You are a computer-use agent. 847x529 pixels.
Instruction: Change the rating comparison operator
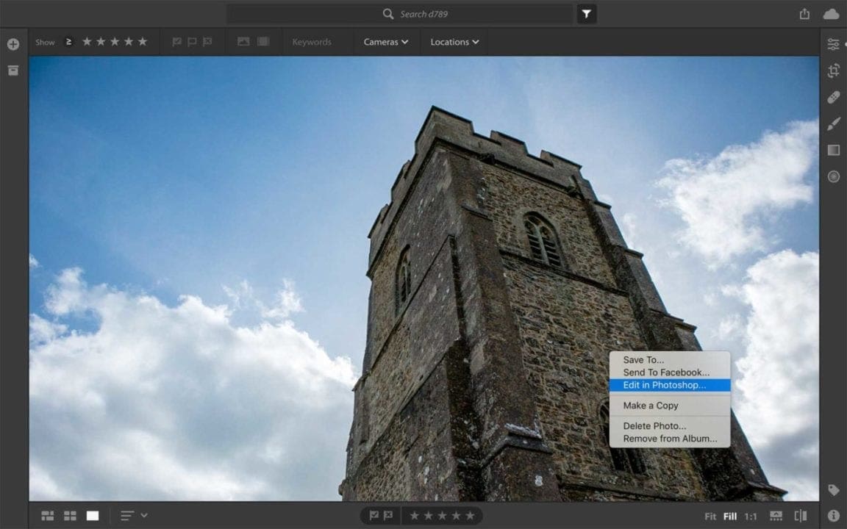point(68,42)
